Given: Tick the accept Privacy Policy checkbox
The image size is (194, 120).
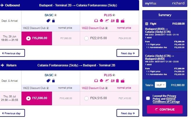Looking at the screenshot, I should tap(148, 98).
